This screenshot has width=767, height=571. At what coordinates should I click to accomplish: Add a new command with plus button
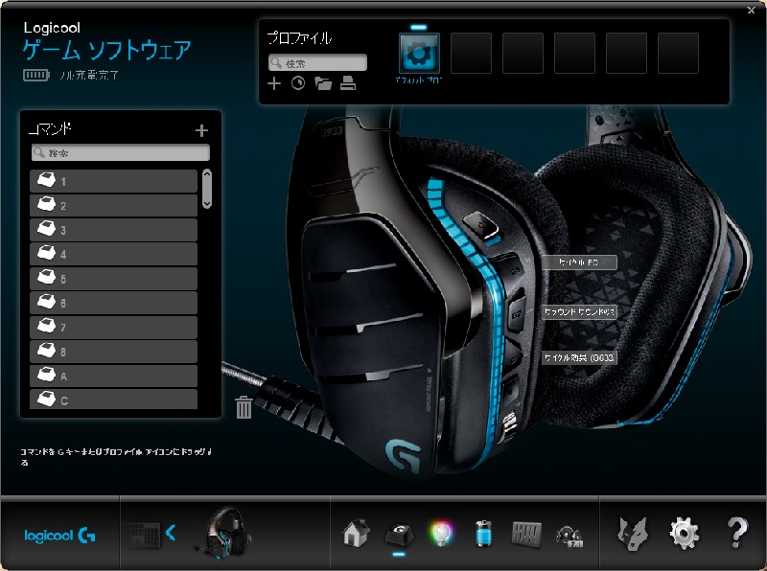point(201,130)
